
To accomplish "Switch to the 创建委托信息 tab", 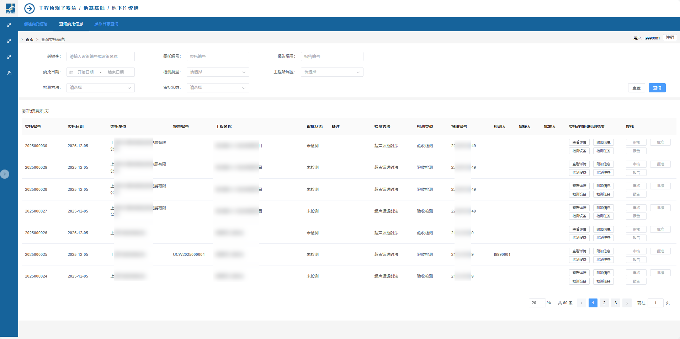I will tap(36, 24).
